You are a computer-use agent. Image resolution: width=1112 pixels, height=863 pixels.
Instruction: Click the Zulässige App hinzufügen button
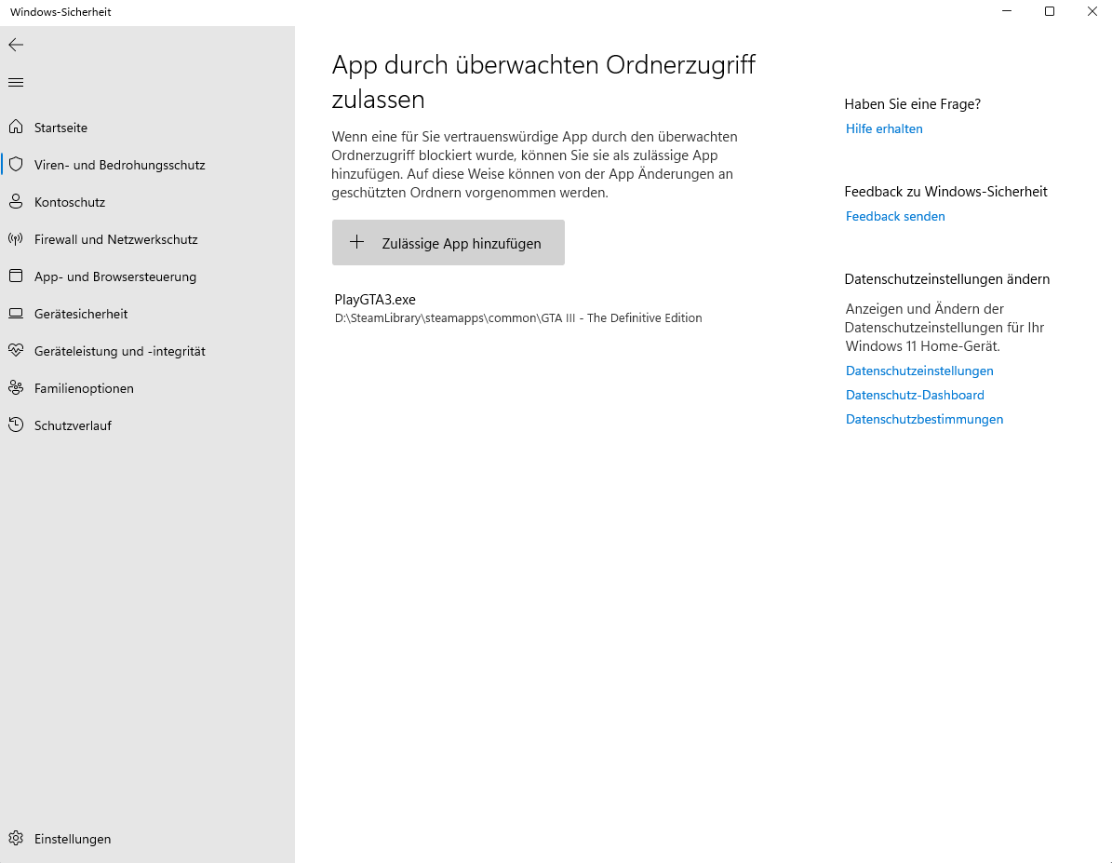click(x=449, y=243)
